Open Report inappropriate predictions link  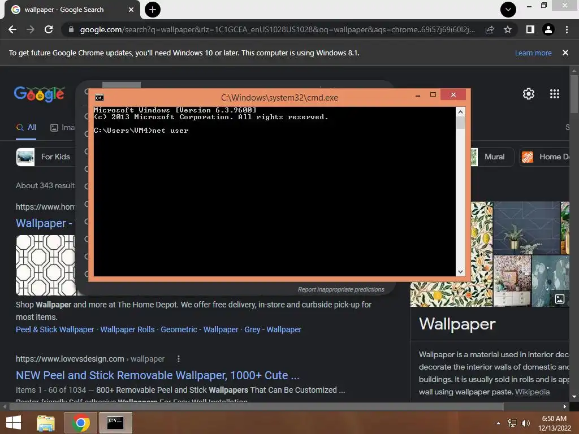click(341, 289)
